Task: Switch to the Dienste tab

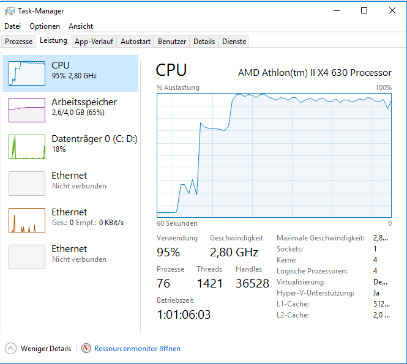Action: click(234, 42)
